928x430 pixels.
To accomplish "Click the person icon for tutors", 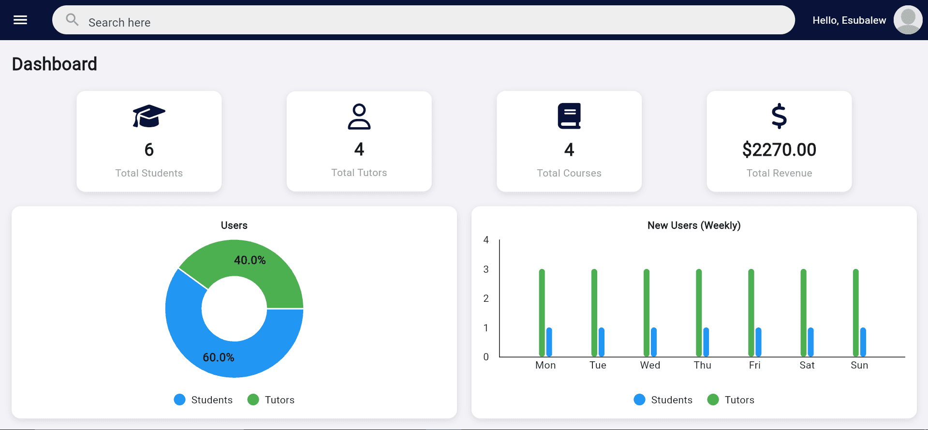I will tap(359, 116).
